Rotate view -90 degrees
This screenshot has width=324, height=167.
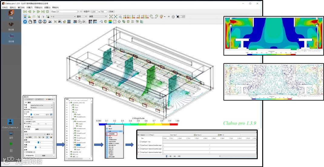point(157,17)
